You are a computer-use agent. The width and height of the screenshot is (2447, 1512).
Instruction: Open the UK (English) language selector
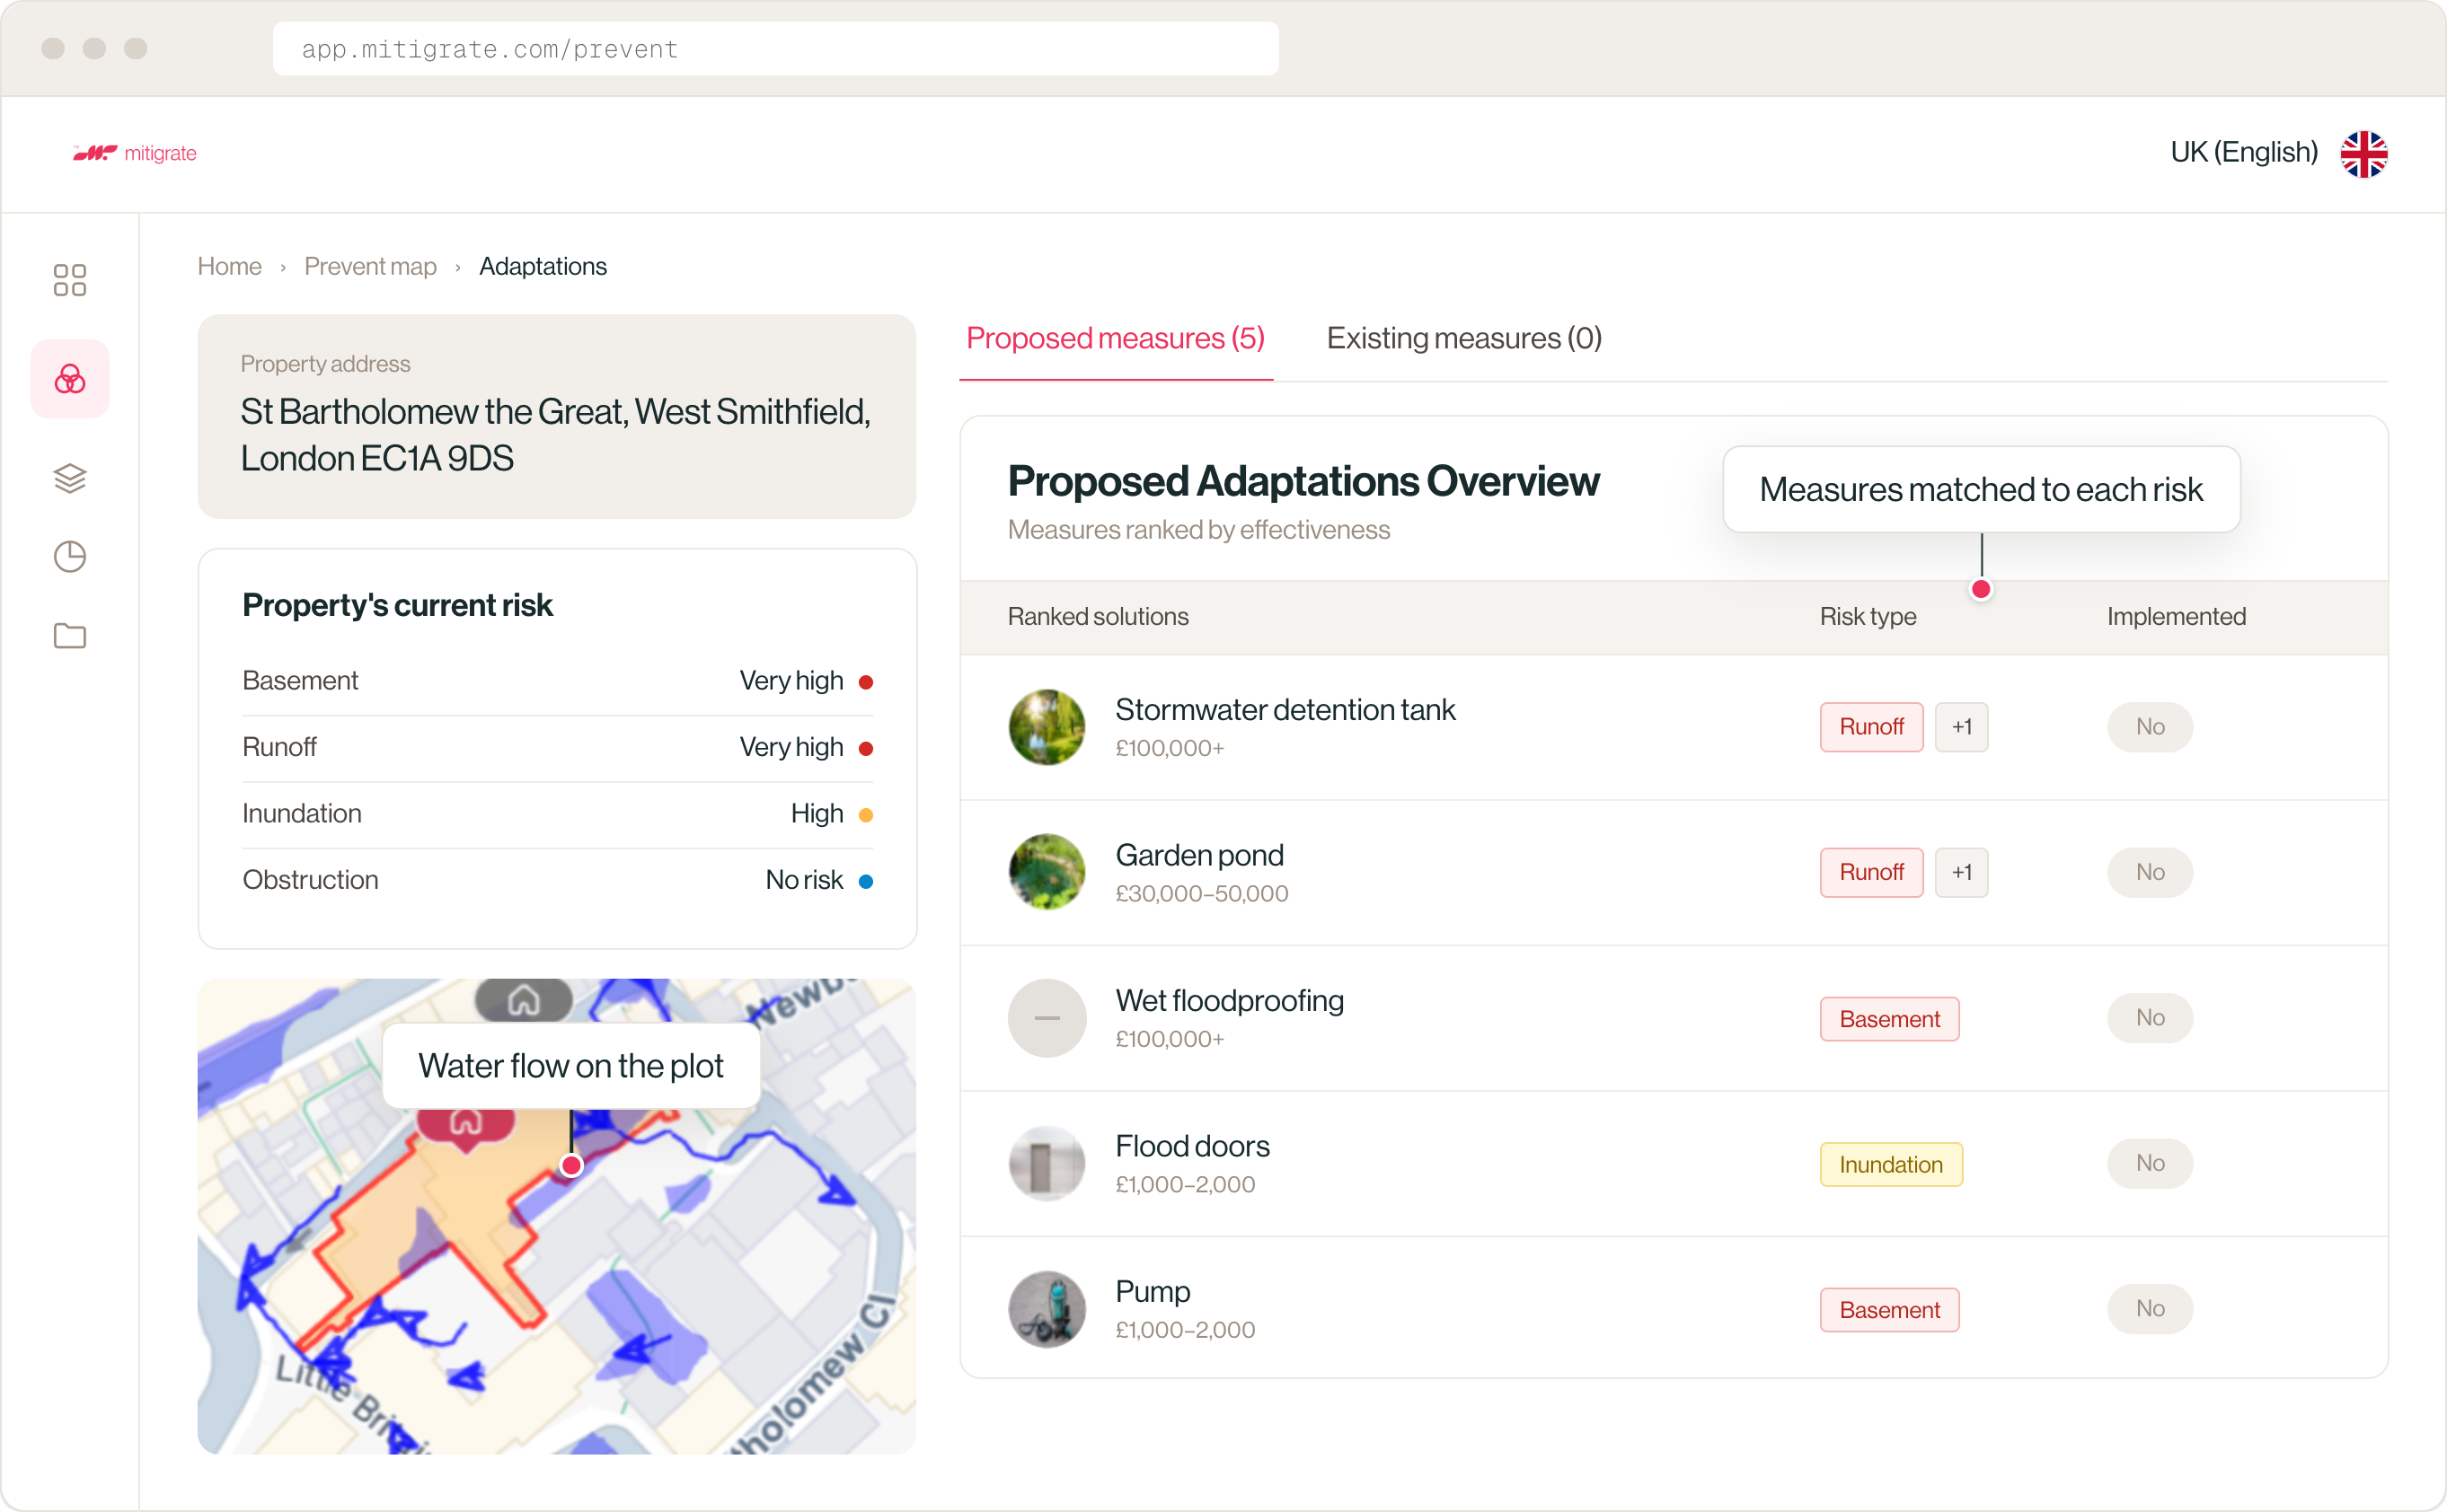tap(2278, 153)
